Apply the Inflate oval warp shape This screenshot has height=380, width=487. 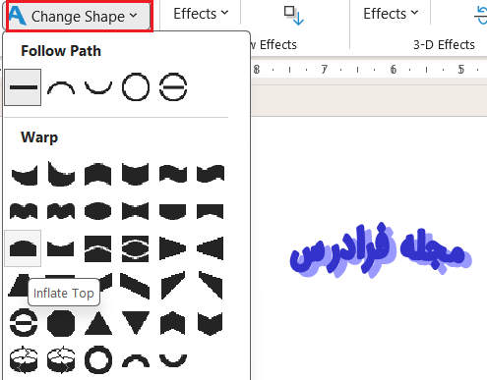pyautogui.click(x=98, y=211)
